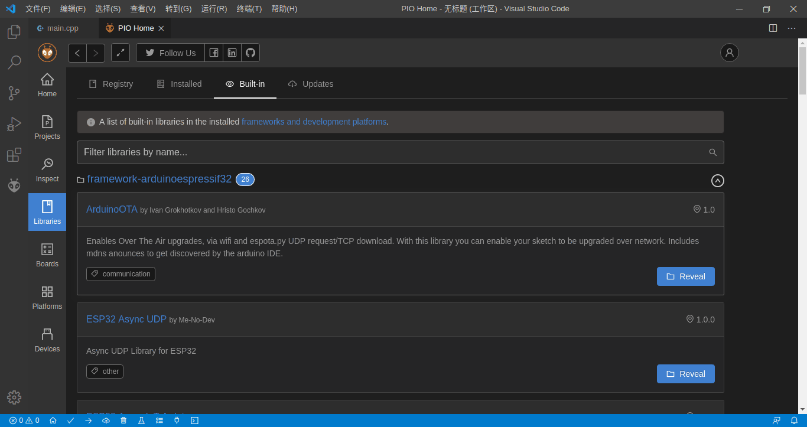807x427 pixels.
Task: Open the 帮助(H) menu
Action: tap(284, 9)
